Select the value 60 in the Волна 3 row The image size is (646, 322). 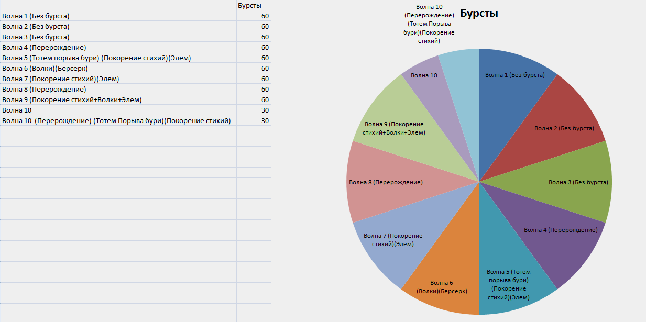tap(254, 37)
